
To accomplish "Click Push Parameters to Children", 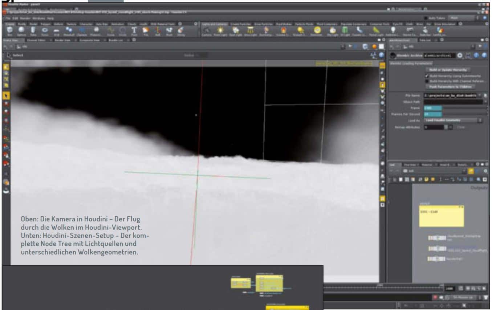I will click(x=450, y=87).
